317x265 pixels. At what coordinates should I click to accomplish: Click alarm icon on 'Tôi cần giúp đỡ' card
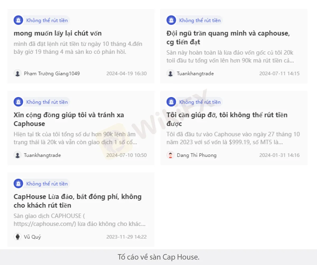[171, 102]
